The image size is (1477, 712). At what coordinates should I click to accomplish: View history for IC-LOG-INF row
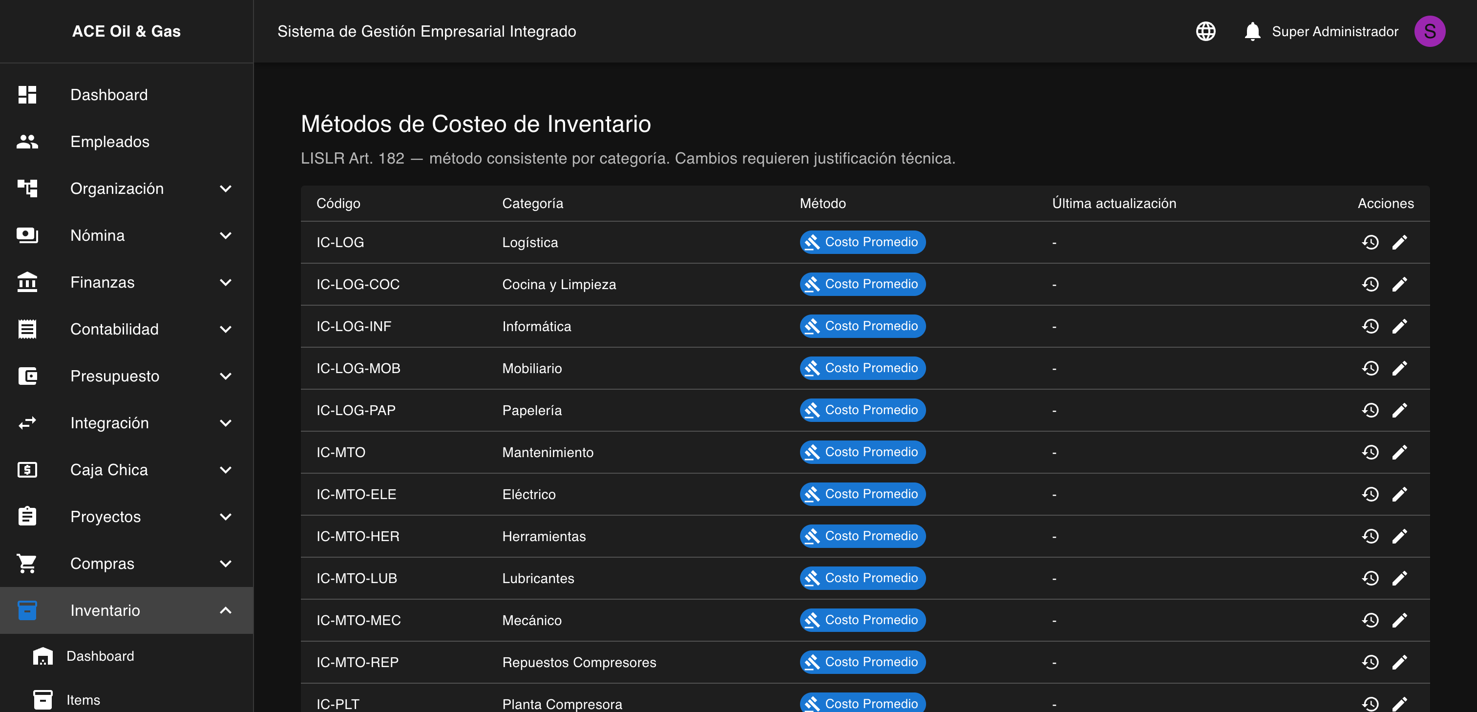tap(1371, 326)
